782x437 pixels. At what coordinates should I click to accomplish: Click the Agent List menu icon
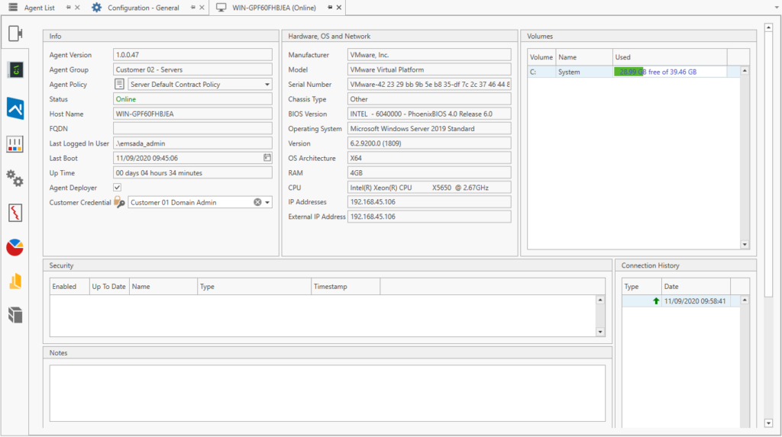click(x=13, y=8)
